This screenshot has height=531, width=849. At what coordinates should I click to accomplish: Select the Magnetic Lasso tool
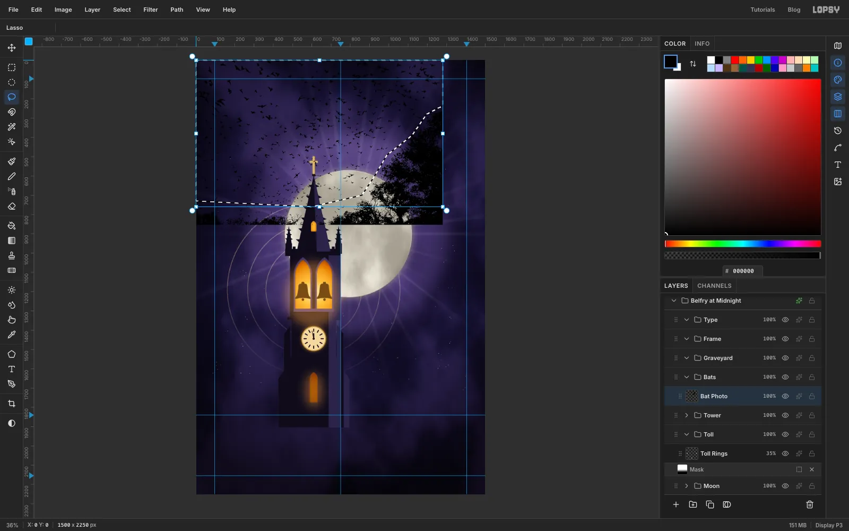click(12, 112)
